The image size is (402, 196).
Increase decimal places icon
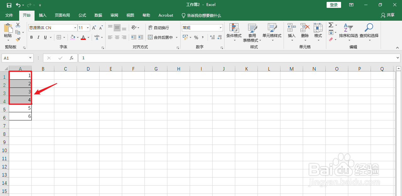213,37
